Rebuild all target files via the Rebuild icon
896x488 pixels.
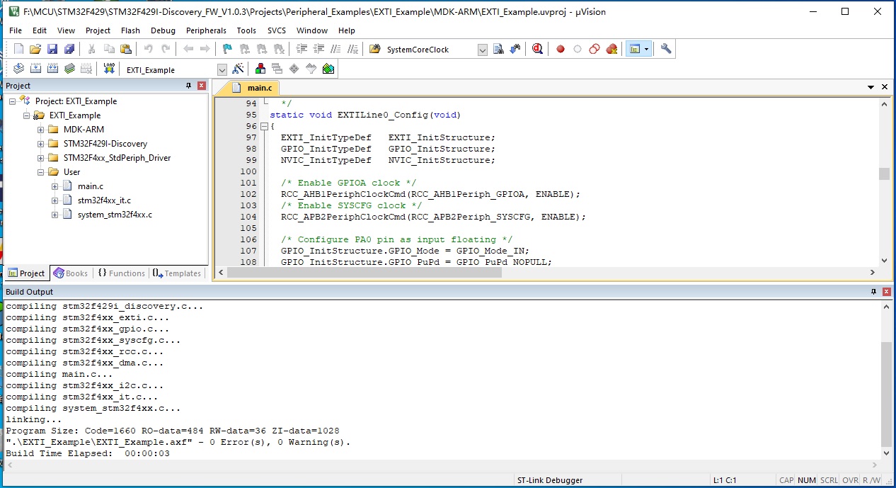point(52,69)
